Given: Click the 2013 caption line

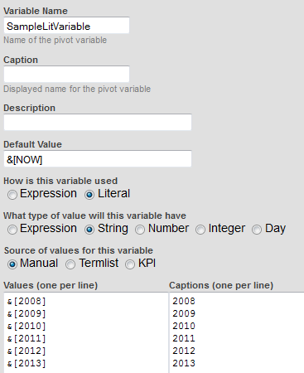Looking at the screenshot, I should [x=184, y=363].
